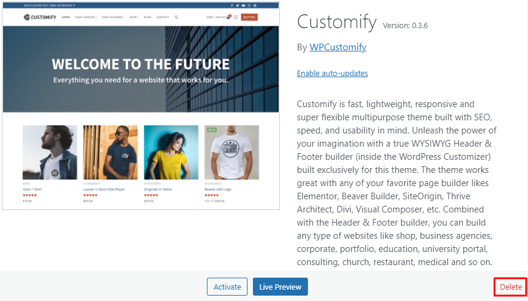Viewport: 528px width, 301px height.
Task: Click the Activate button
Action: point(227,287)
